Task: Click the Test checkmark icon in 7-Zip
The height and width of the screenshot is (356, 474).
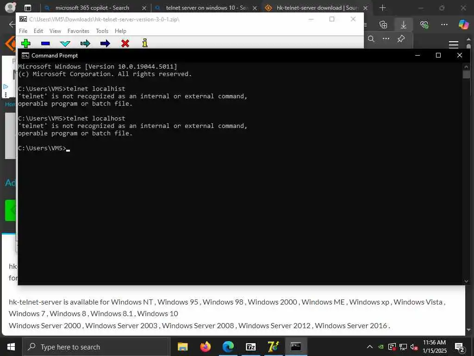Action: click(x=65, y=44)
